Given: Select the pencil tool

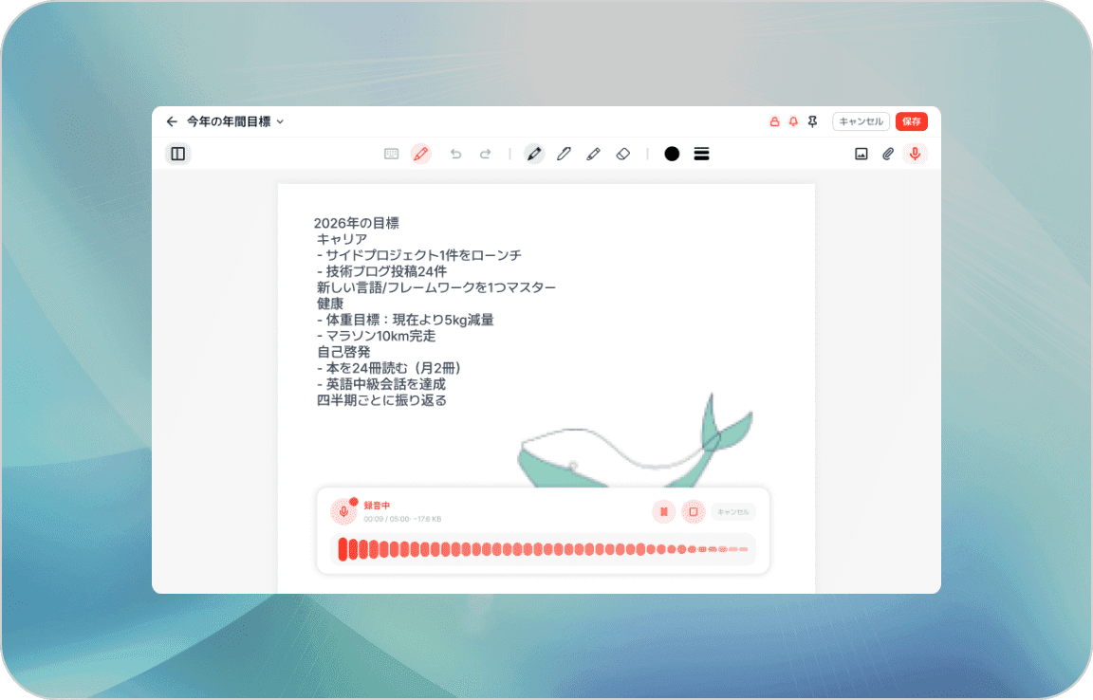Looking at the screenshot, I should [x=593, y=154].
